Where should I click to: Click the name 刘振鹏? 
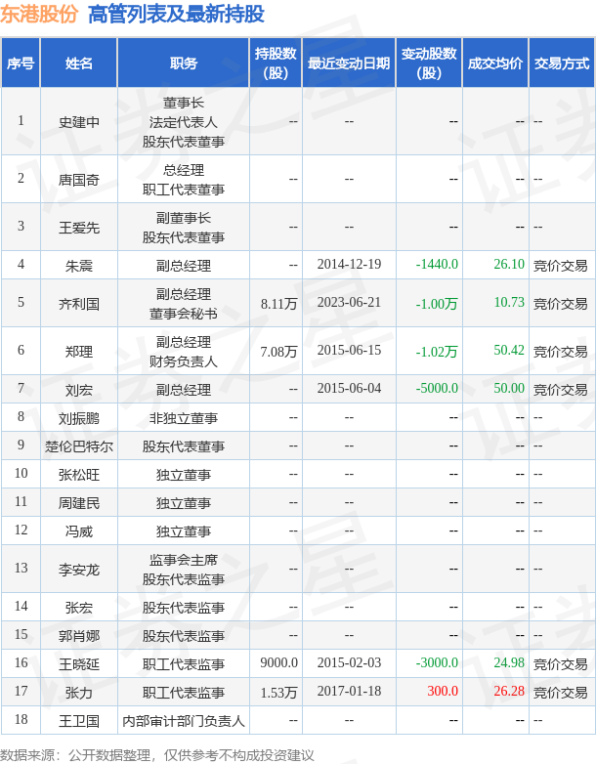click(79, 418)
